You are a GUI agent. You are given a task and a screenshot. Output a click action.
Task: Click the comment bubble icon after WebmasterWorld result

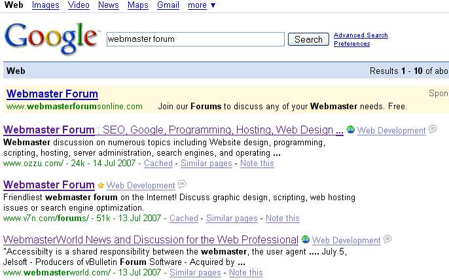387,239
